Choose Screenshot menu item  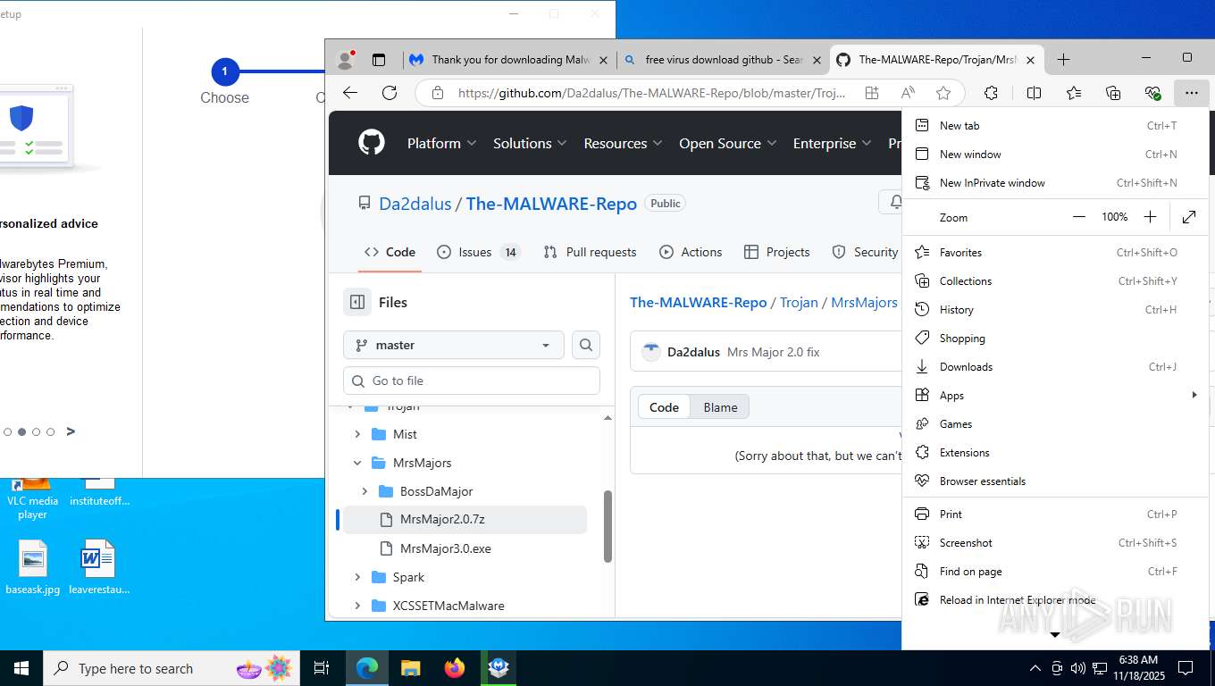tap(1055, 543)
